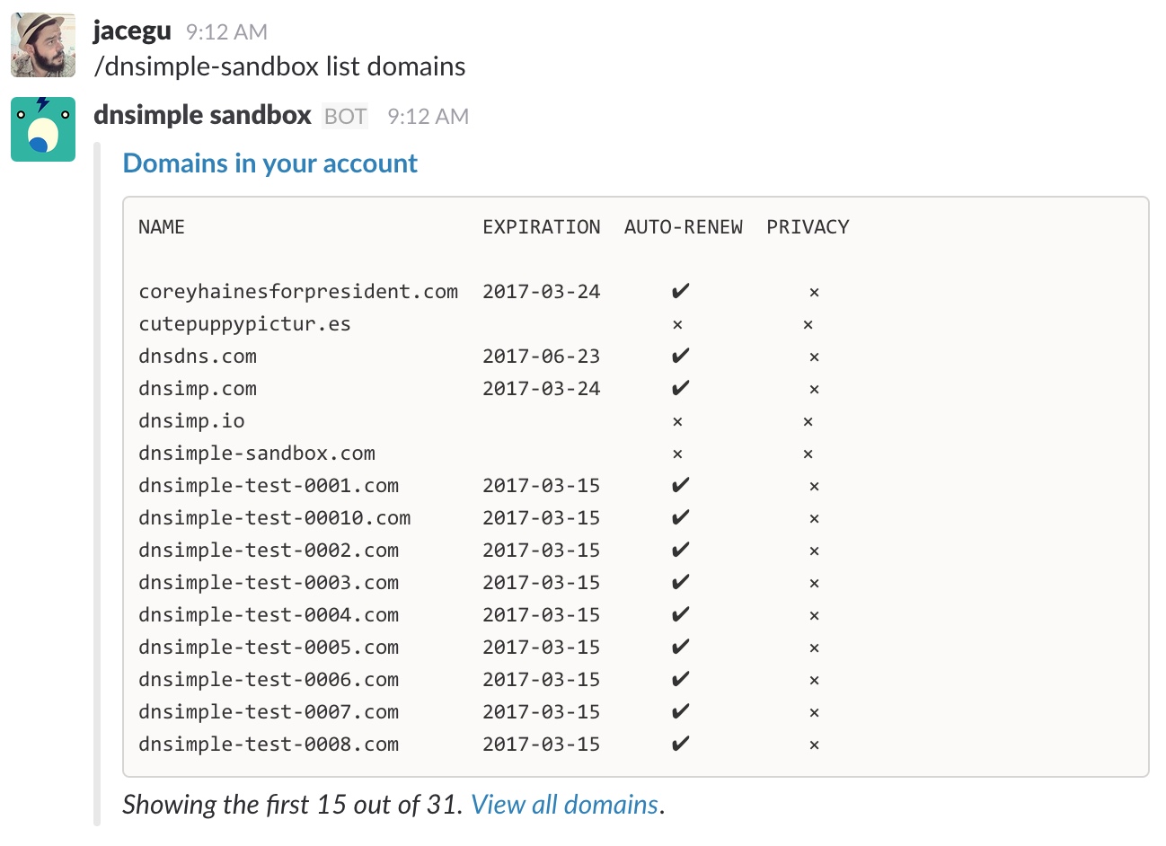This screenshot has width=1166, height=846.
Task: Click auto-renew checkmark for dnsimple-test-0005.com
Action: click(681, 648)
